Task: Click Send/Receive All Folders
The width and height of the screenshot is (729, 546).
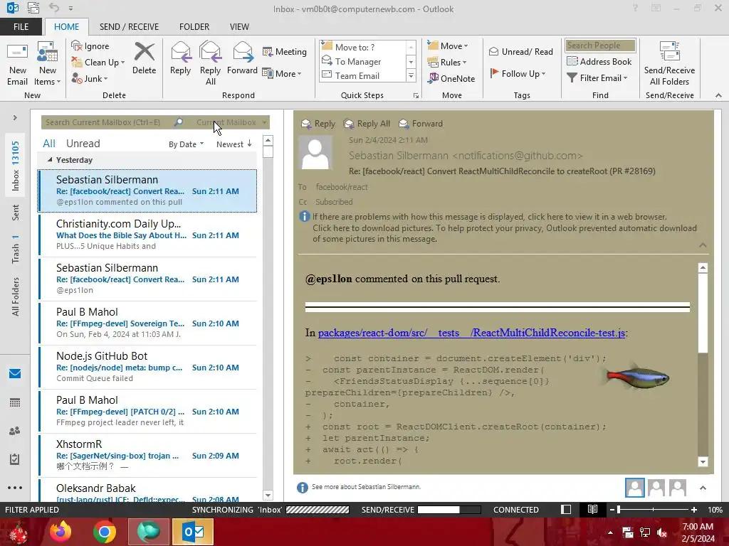Action: coord(669,63)
